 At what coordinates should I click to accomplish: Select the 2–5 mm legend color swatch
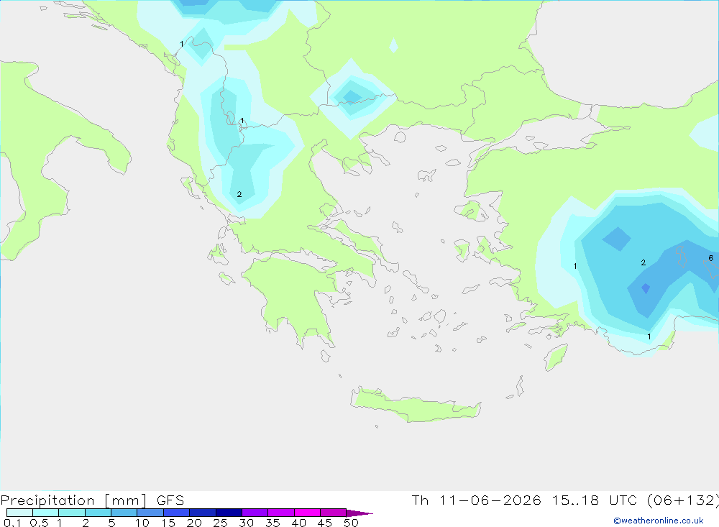(x=98, y=513)
